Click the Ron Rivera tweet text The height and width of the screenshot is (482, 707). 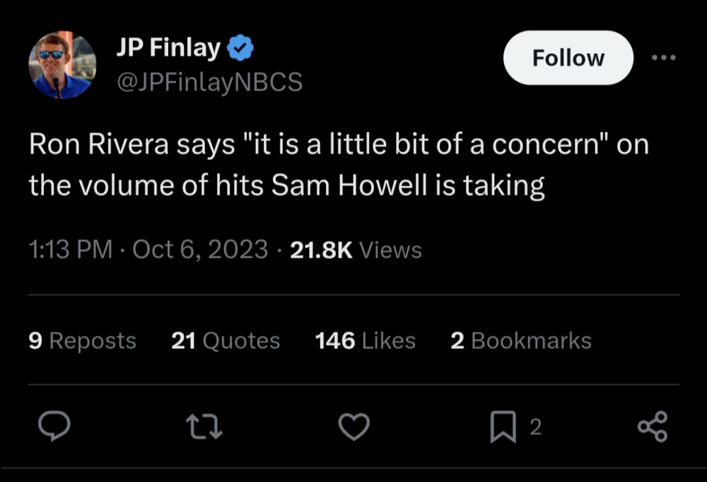[338, 165]
